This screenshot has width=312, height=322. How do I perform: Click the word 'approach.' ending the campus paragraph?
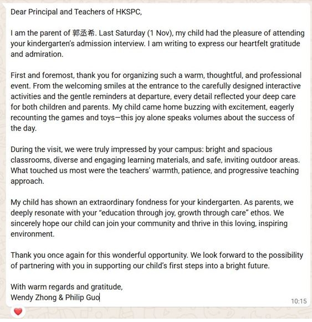point(27,181)
